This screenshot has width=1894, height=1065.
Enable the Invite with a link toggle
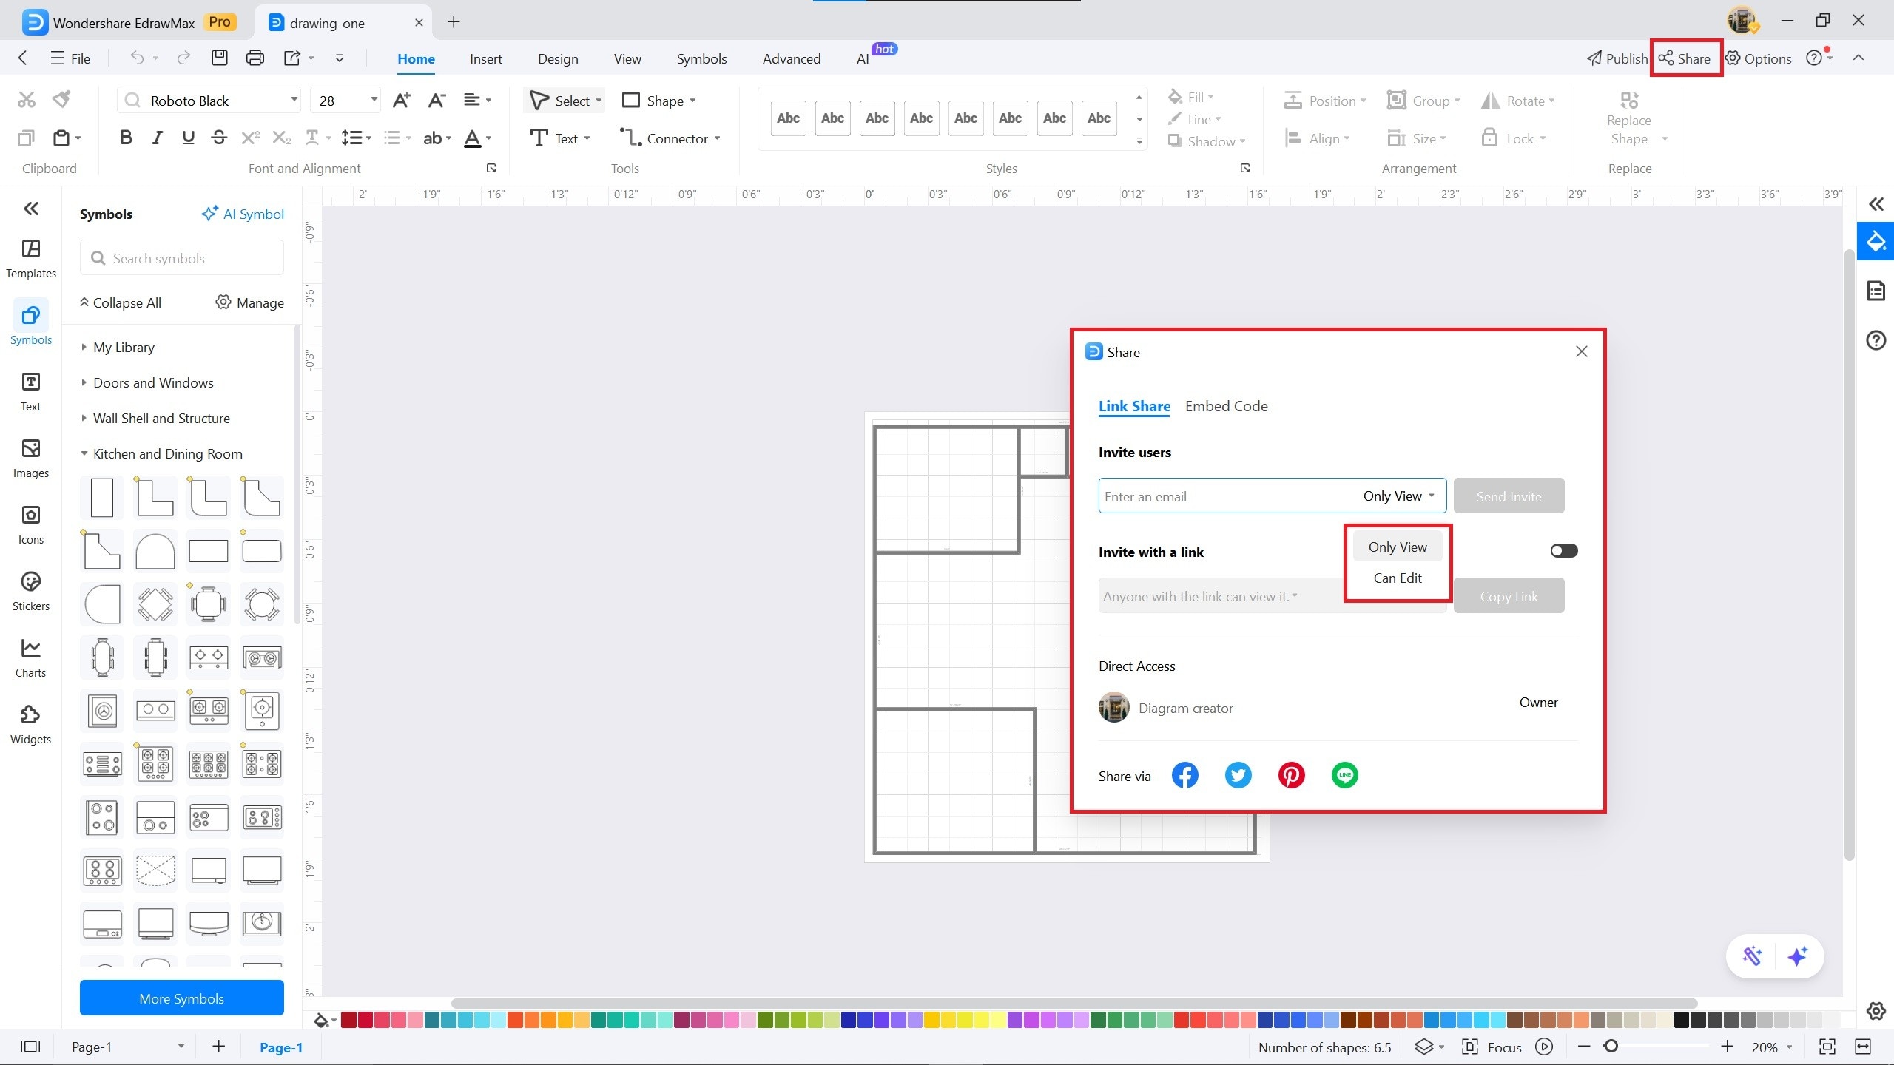pos(1563,550)
